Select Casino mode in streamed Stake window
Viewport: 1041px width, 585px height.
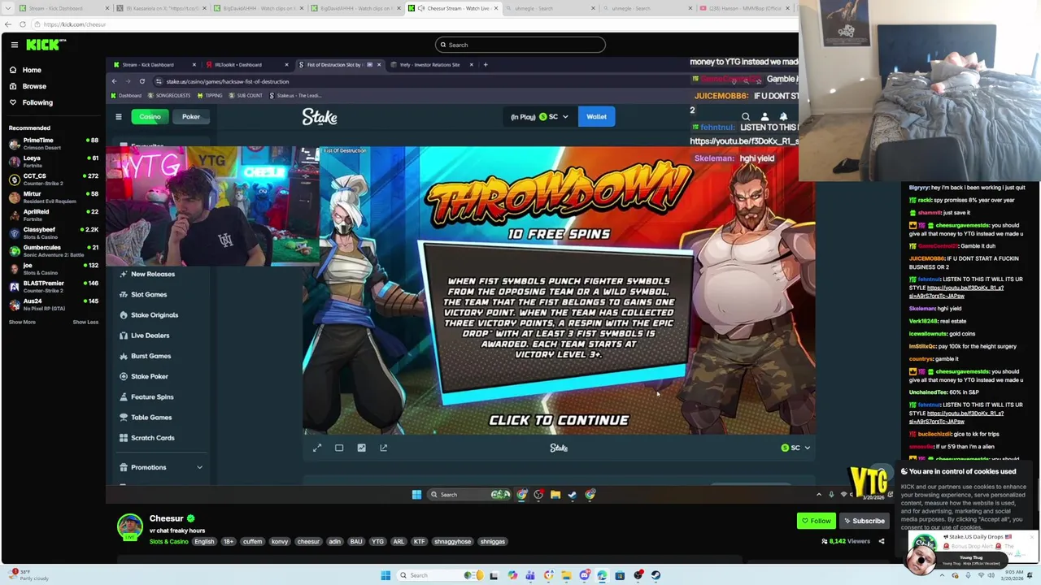click(x=150, y=116)
